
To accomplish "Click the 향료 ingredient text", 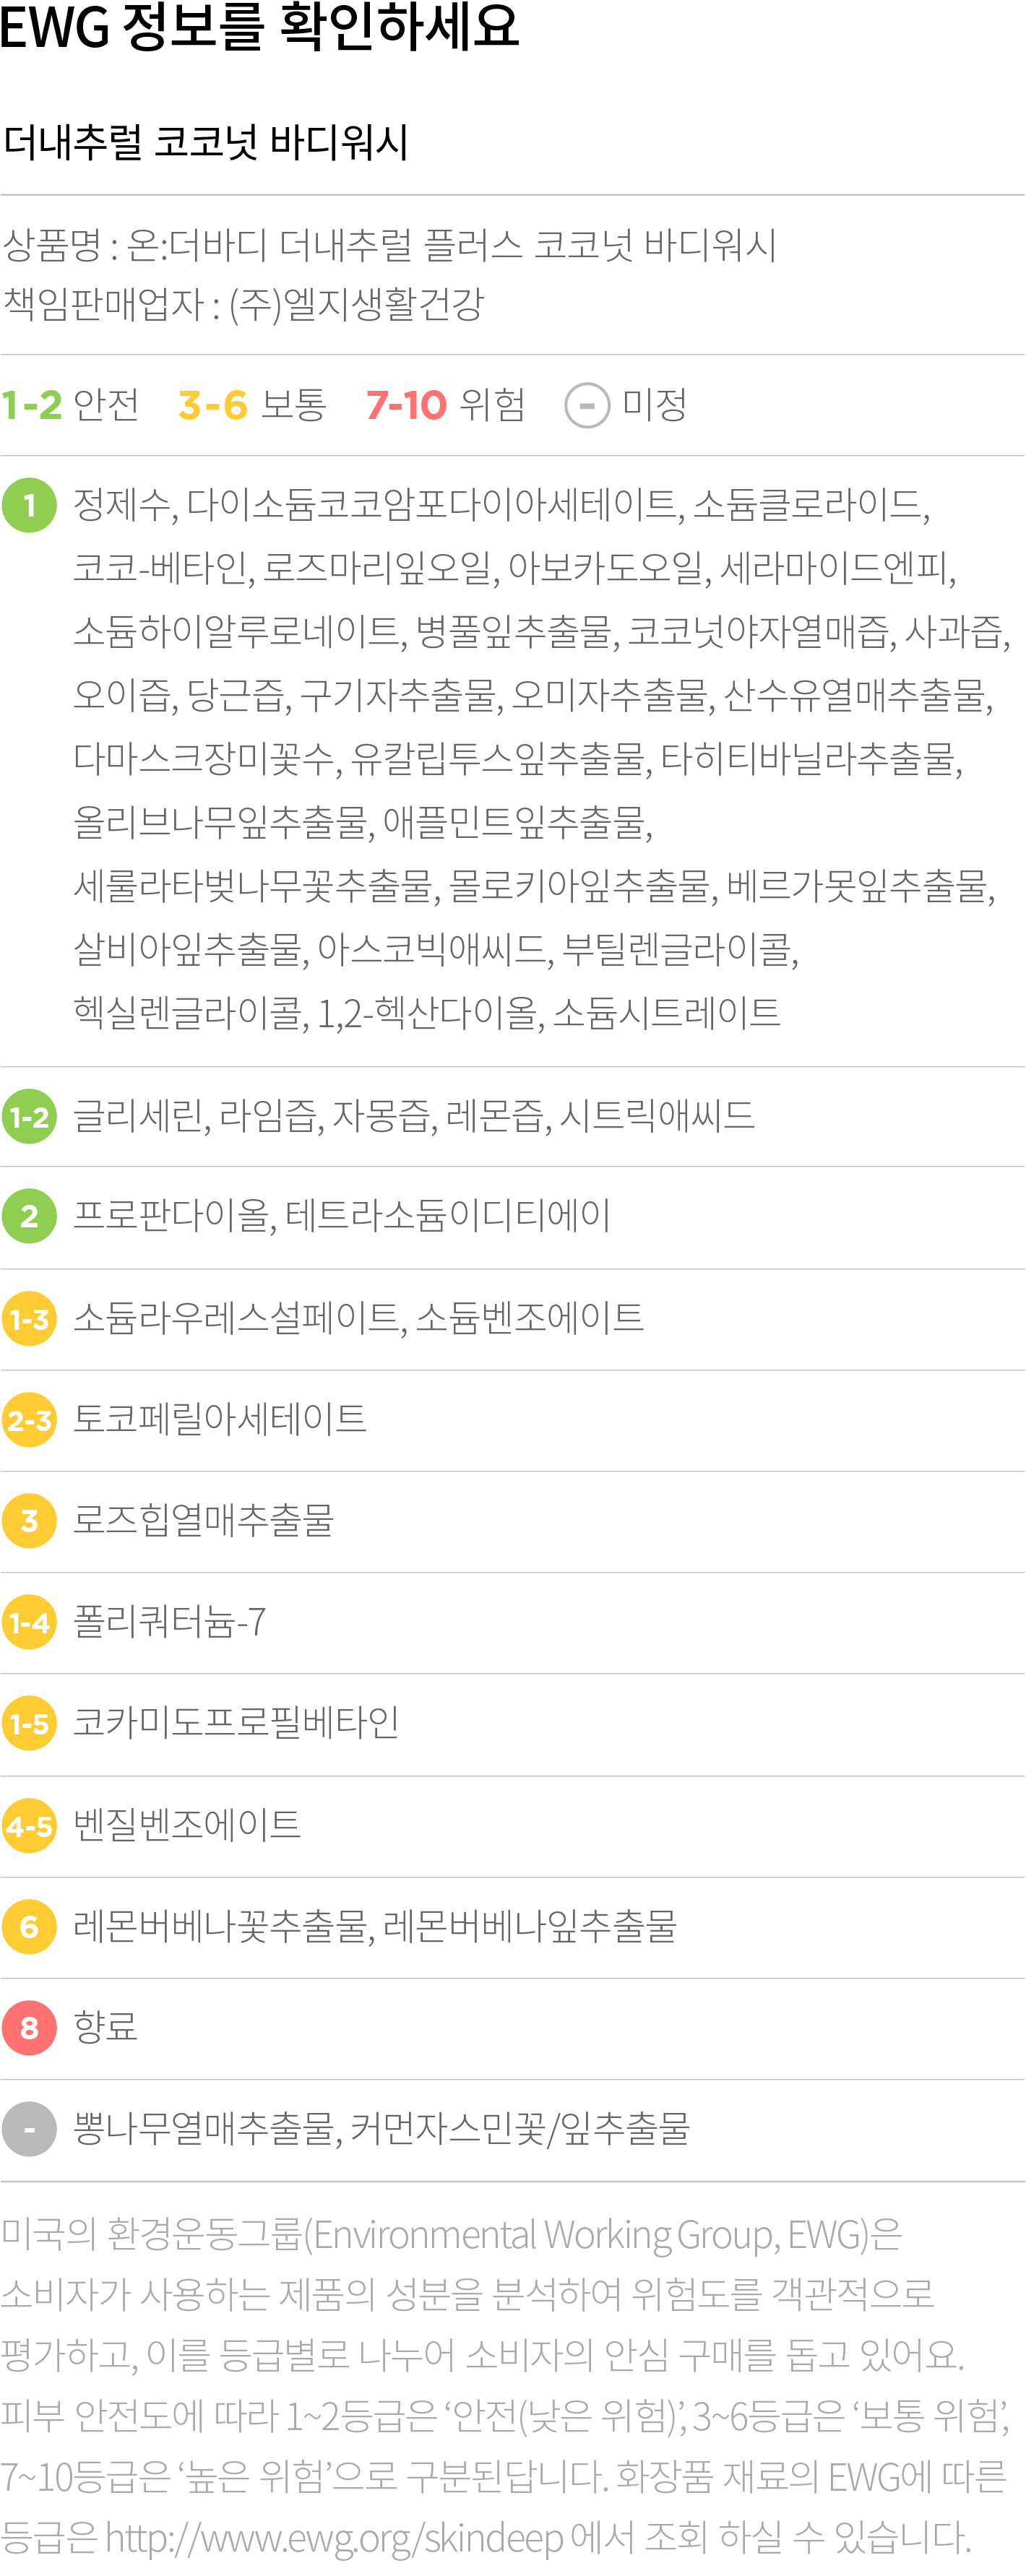I will (x=105, y=2027).
